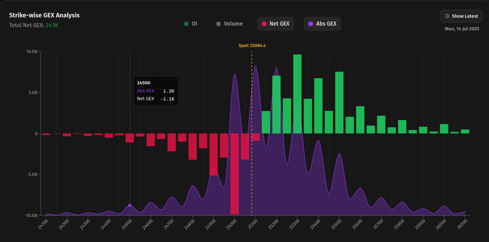The width and height of the screenshot is (489, 242).
Task: Click the Spot: 25084.4 label
Action: coord(252,45)
